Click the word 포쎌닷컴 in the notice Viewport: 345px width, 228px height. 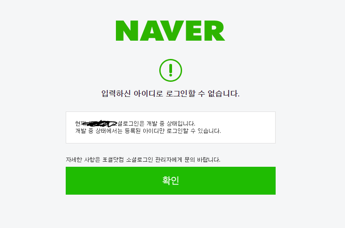(113, 160)
